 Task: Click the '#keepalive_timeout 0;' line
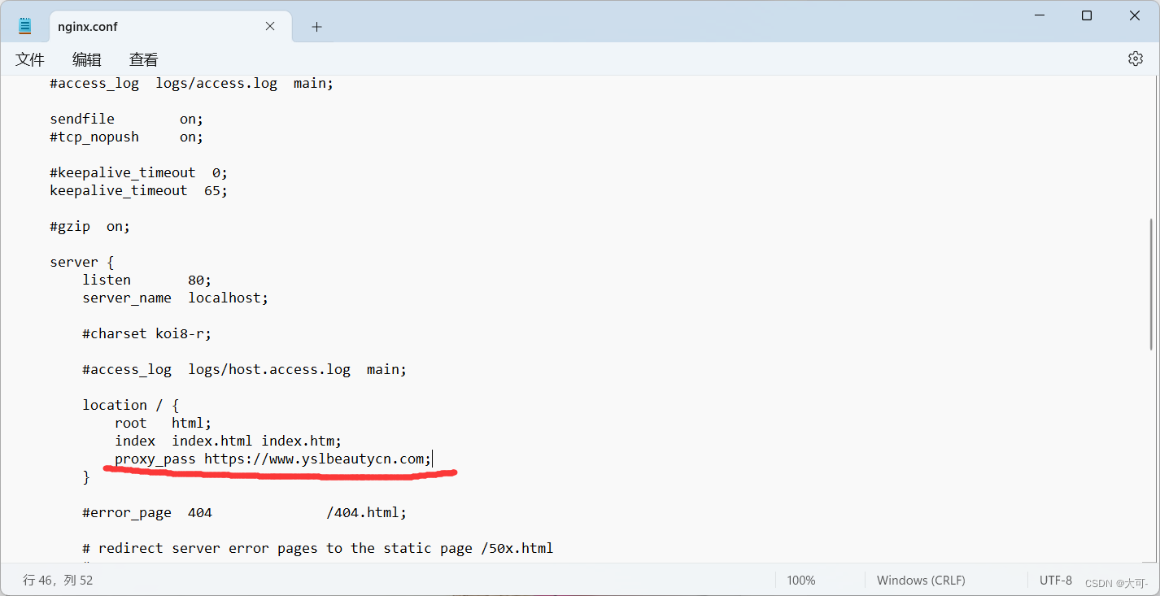[139, 172]
